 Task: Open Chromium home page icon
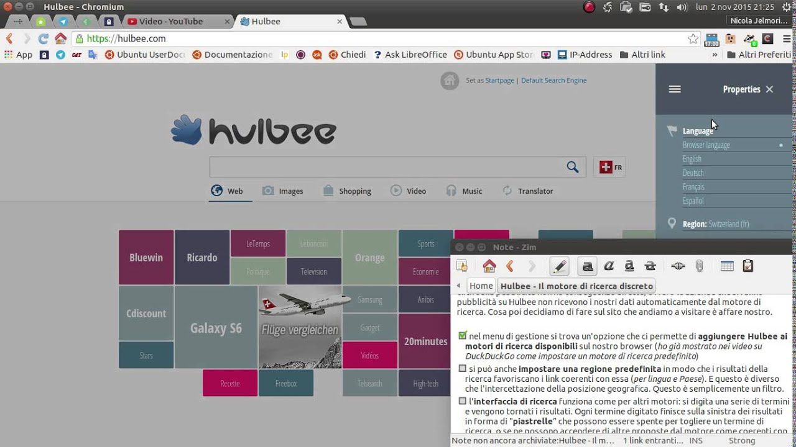pos(60,38)
